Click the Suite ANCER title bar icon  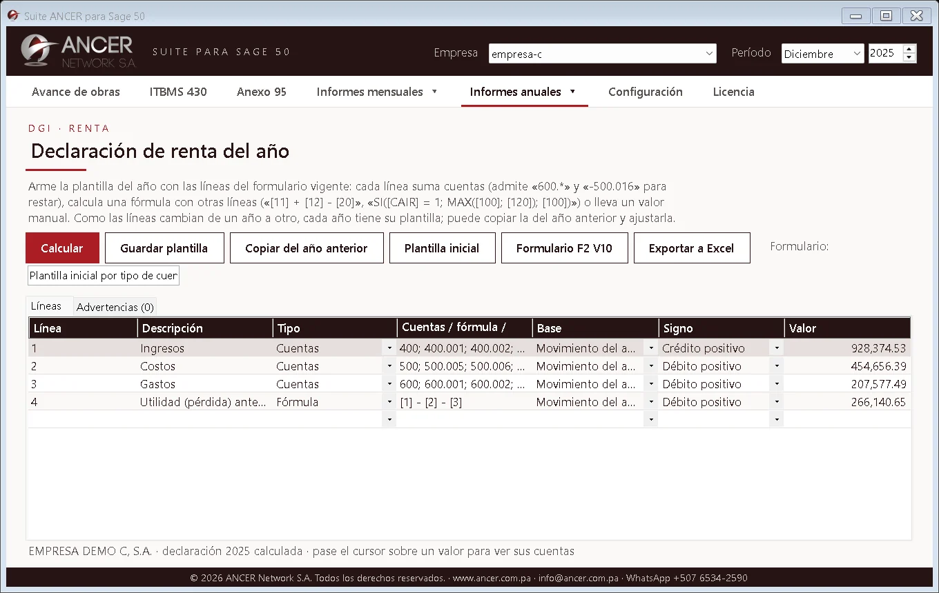click(x=13, y=16)
